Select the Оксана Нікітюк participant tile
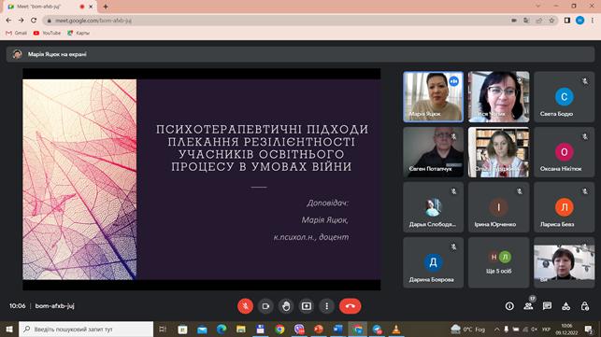Screen dimensions: 601x337 pos(565,152)
